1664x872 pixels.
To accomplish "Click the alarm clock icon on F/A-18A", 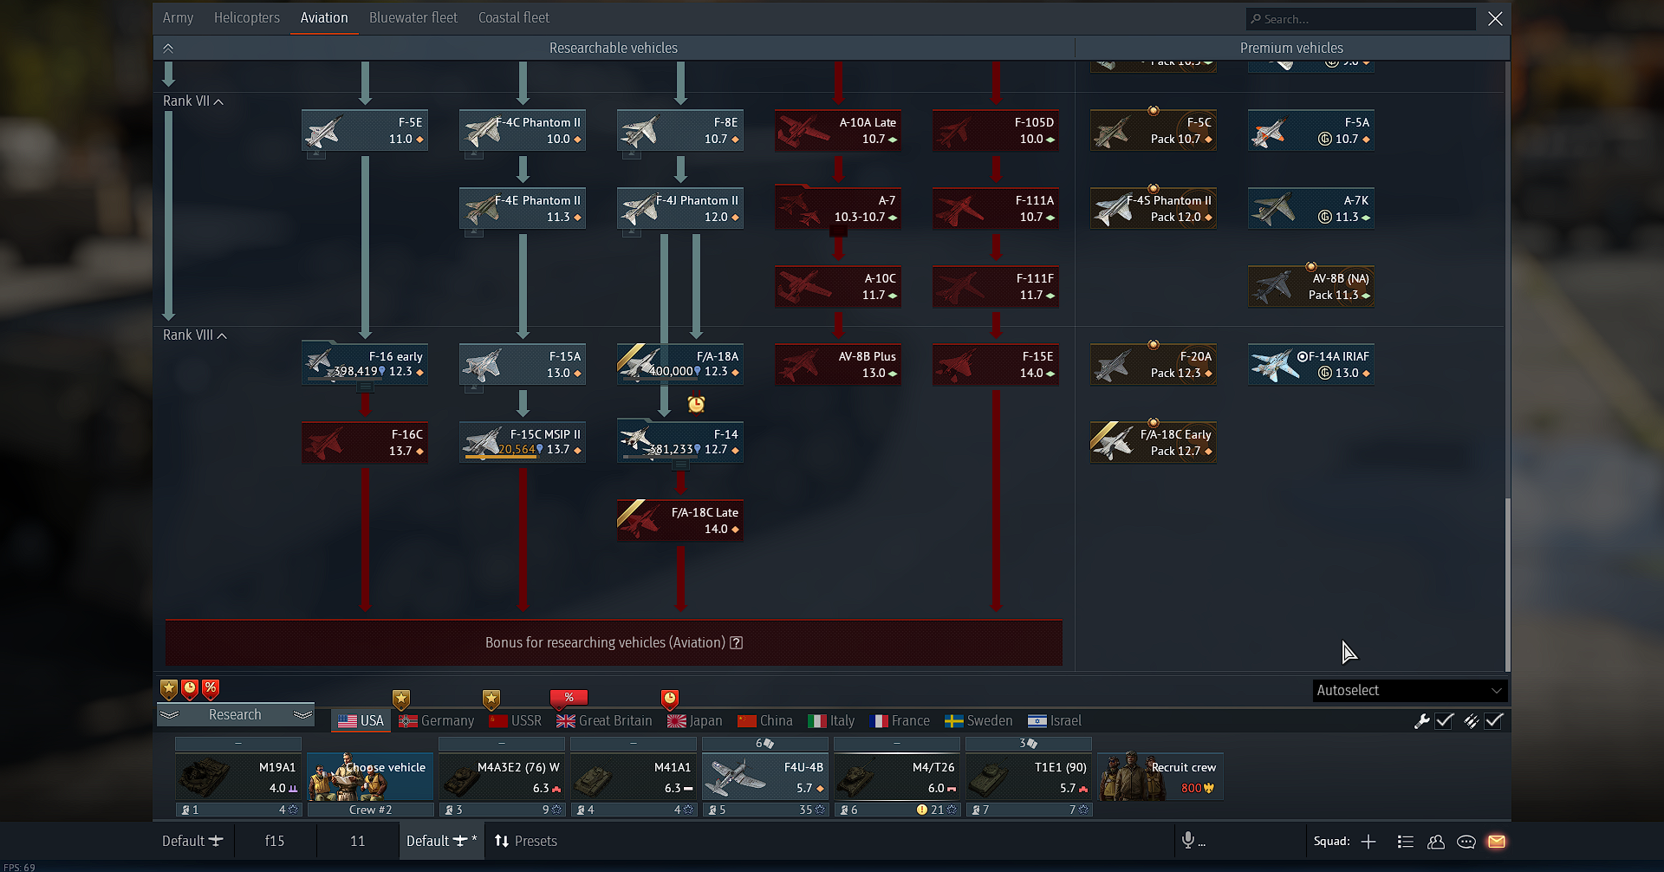I will tap(696, 404).
